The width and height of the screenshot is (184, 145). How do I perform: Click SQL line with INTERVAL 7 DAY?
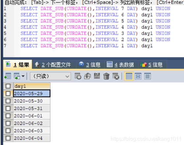[95, 9]
